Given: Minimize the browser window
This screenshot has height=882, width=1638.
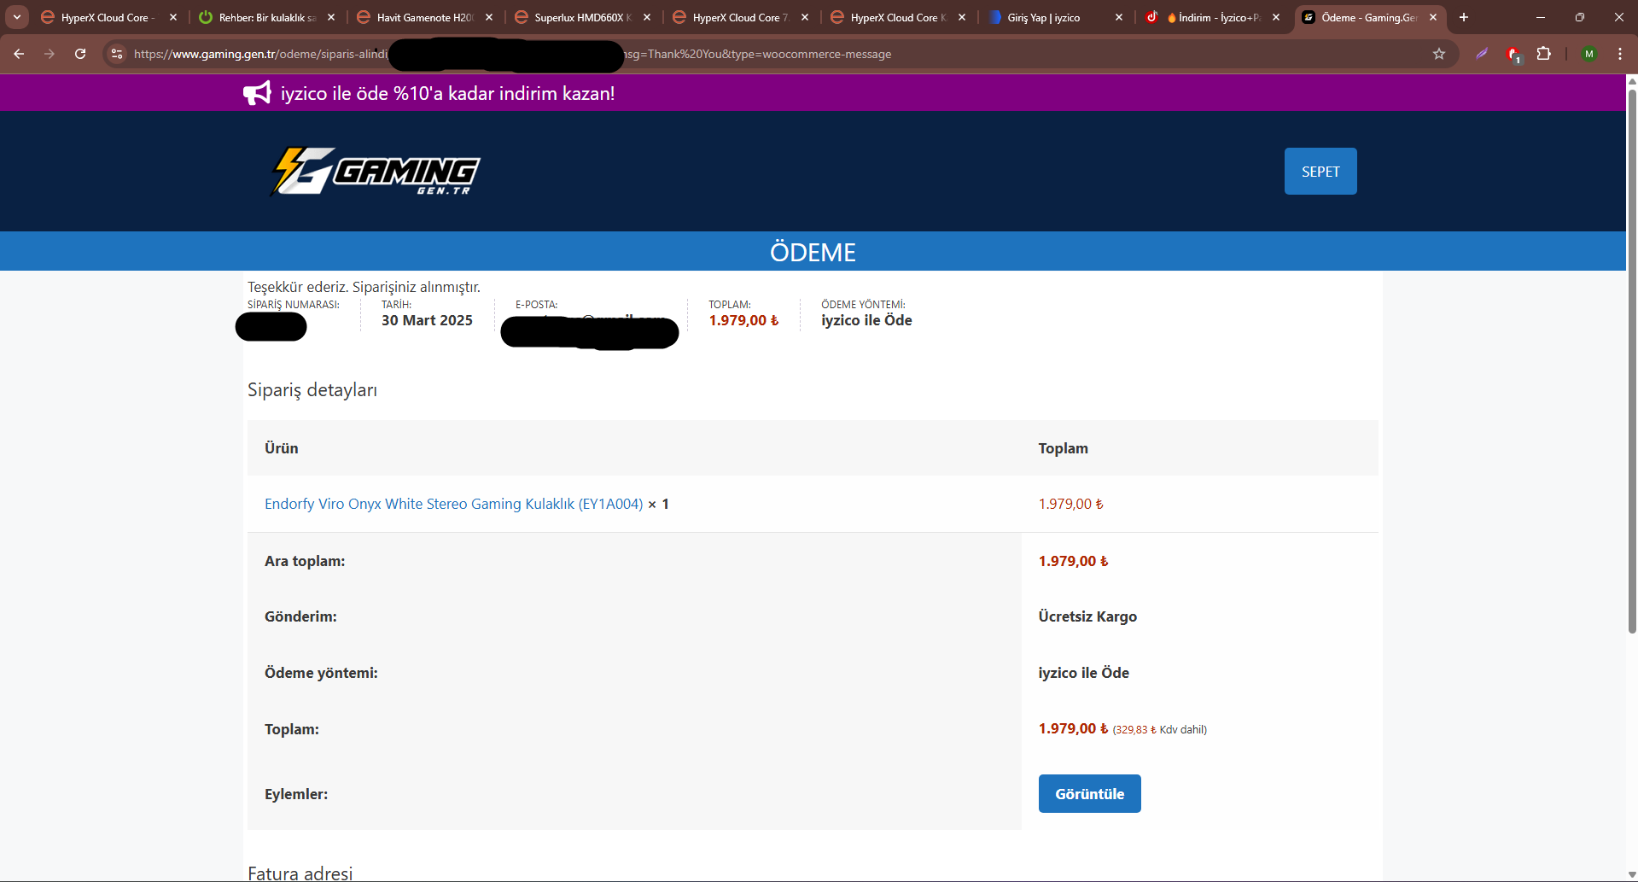Looking at the screenshot, I should [1541, 17].
